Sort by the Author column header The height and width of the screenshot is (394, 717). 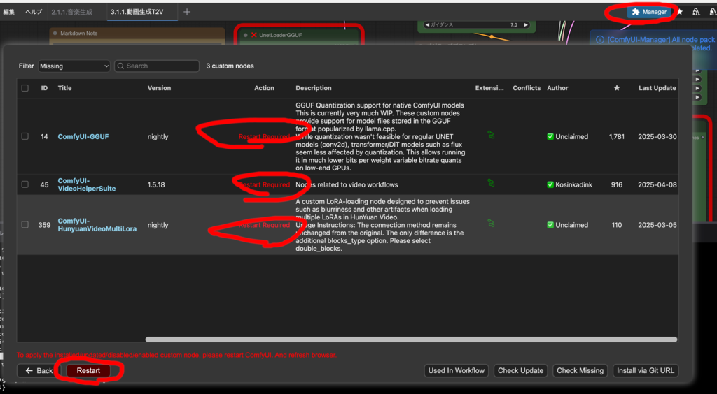click(557, 88)
